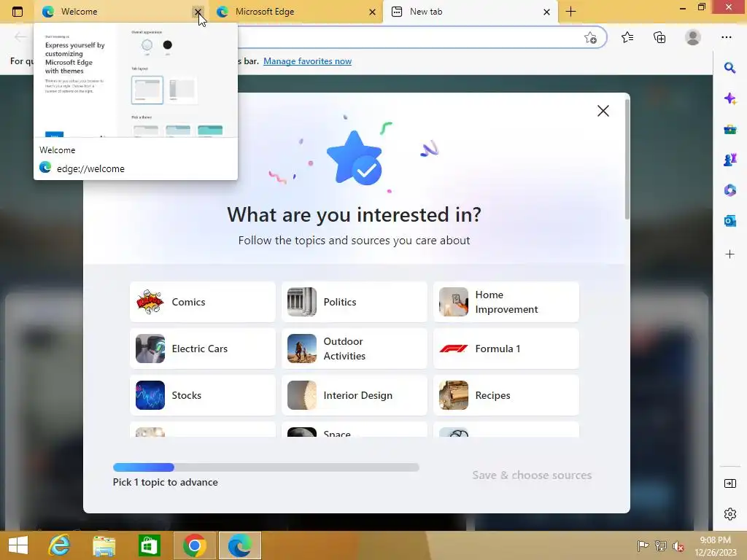Add this page to favorites star
Viewport: 747px width, 560px height.
[x=590, y=38]
